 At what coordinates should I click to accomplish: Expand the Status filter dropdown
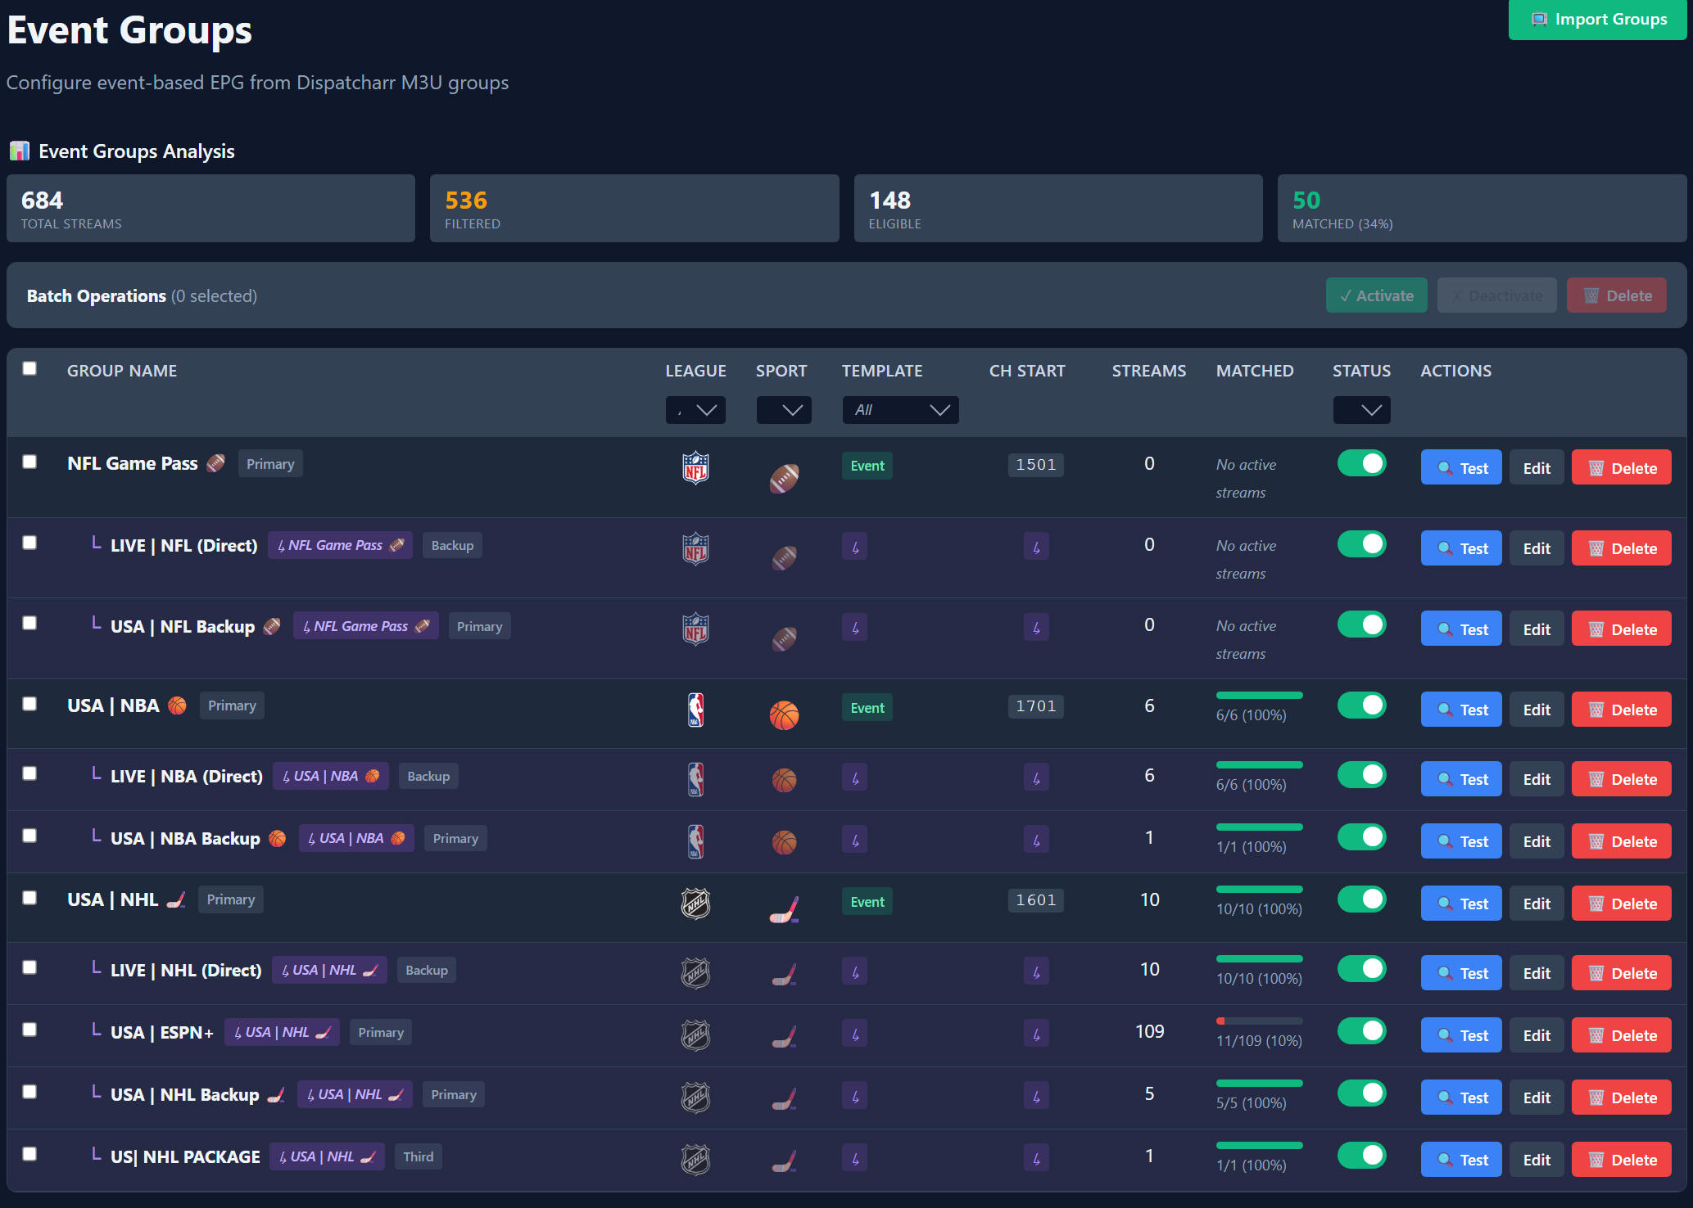1361,410
